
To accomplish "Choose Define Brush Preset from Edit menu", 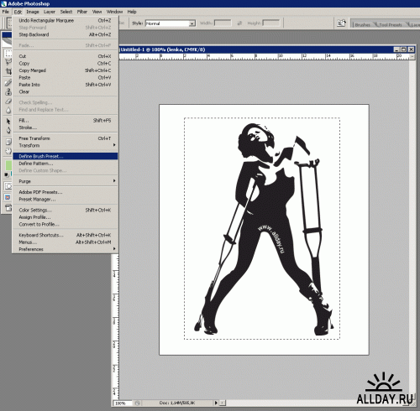I will click(65, 156).
